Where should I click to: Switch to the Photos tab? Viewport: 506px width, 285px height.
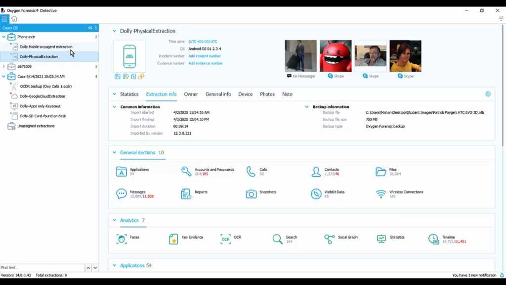click(267, 94)
